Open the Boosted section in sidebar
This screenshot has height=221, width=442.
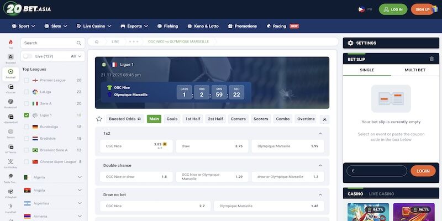pos(10,57)
